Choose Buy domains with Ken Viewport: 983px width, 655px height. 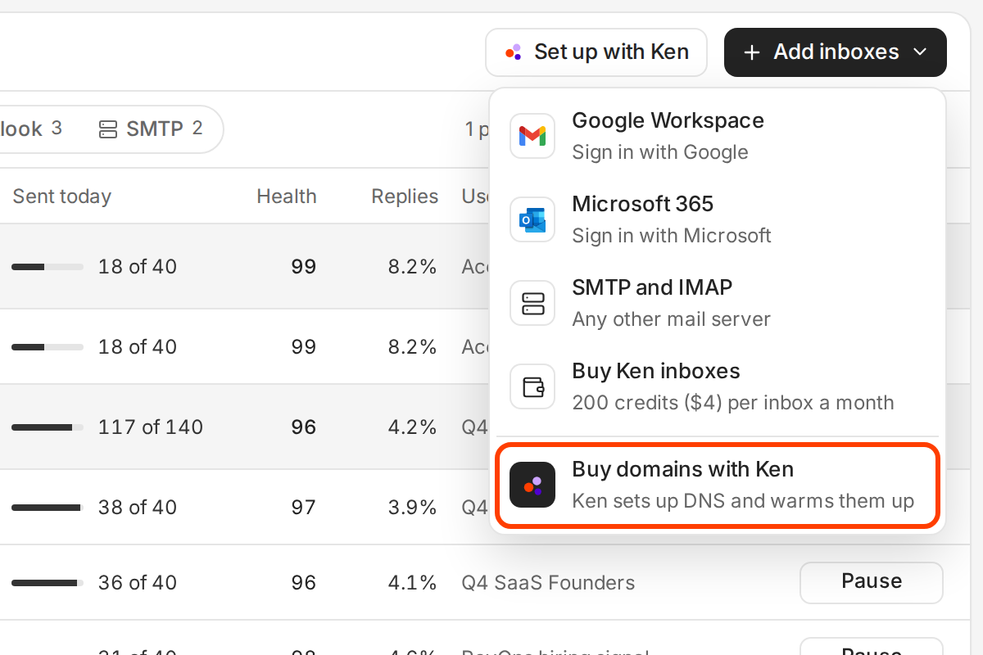pos(718,485)
